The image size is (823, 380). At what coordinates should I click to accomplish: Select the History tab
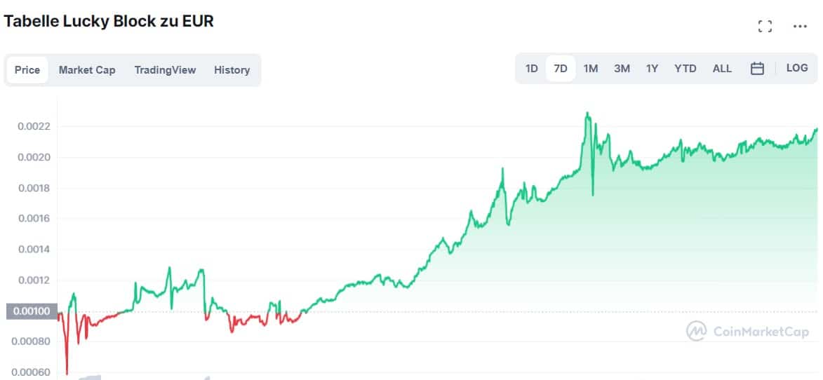click(x=232, y=70)
